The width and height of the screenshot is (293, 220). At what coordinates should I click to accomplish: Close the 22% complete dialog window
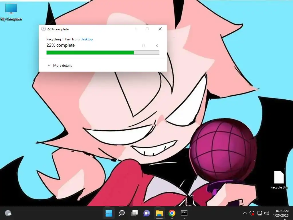160,29
